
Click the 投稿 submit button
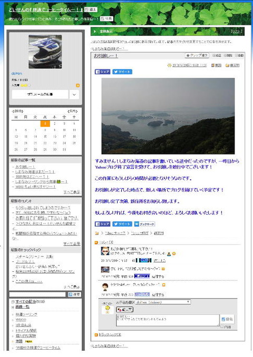click(x=227, y=319)
